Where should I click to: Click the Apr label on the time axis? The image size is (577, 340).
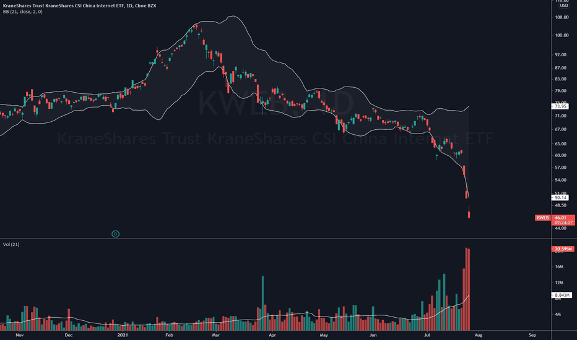(x=272, y=335)
